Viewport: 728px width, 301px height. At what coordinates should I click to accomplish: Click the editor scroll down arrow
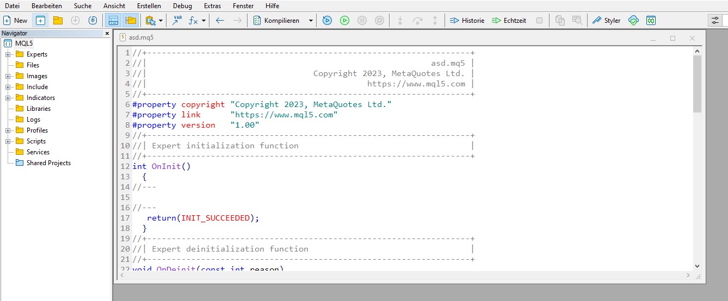click(698, 266)
